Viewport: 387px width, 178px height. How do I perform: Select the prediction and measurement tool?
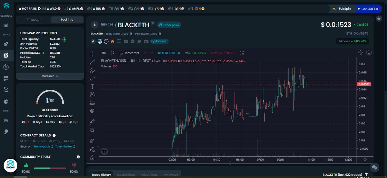coord(92,103)
